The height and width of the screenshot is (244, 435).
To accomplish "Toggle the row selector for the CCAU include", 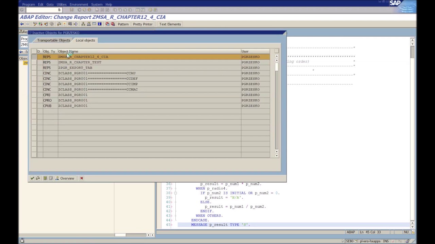I will [34, 73].
